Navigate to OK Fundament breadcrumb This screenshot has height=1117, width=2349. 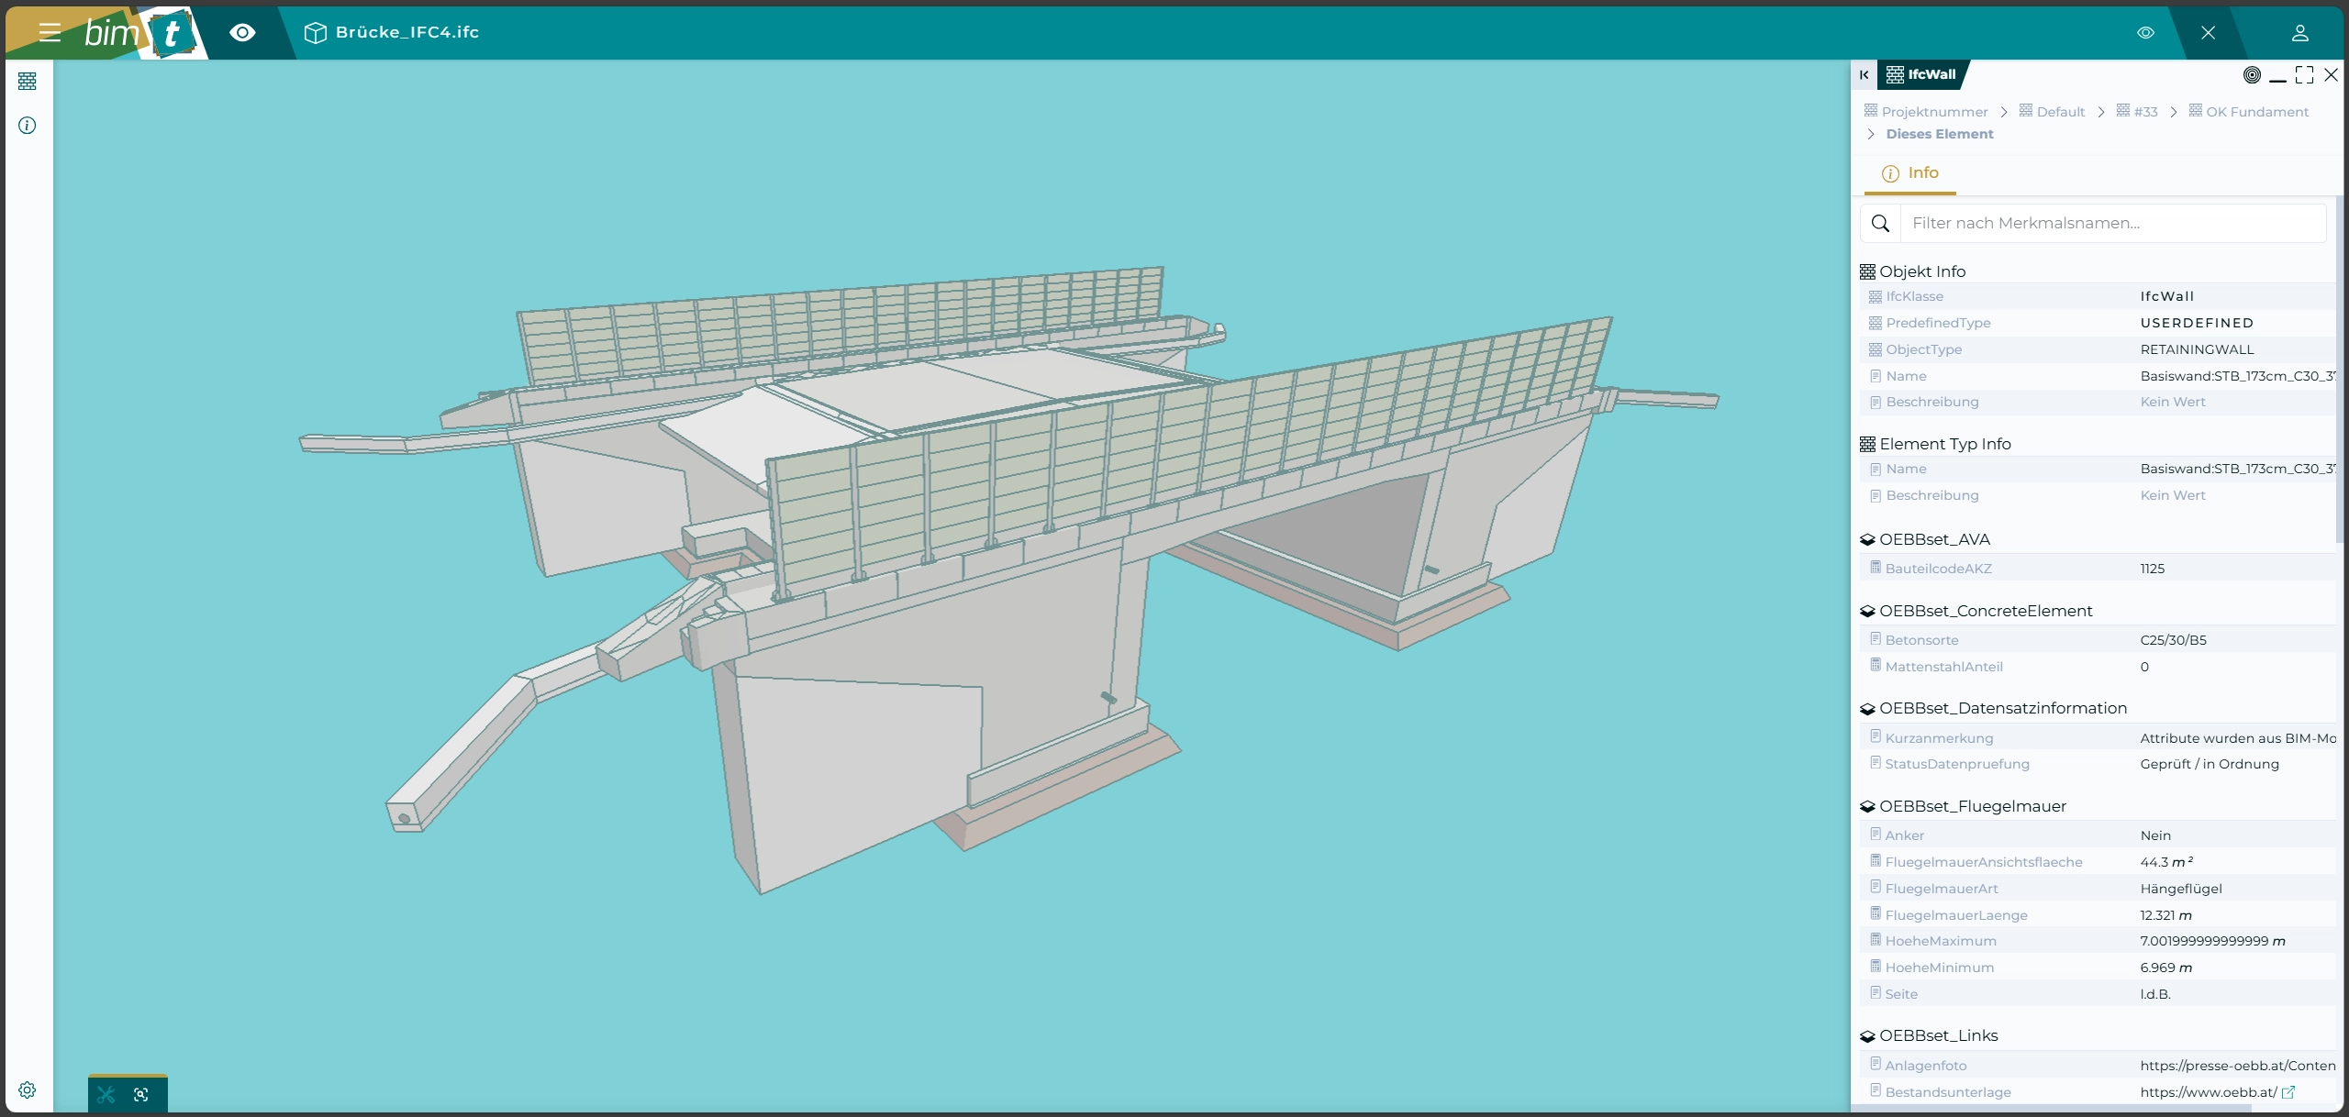[2256, 112]
